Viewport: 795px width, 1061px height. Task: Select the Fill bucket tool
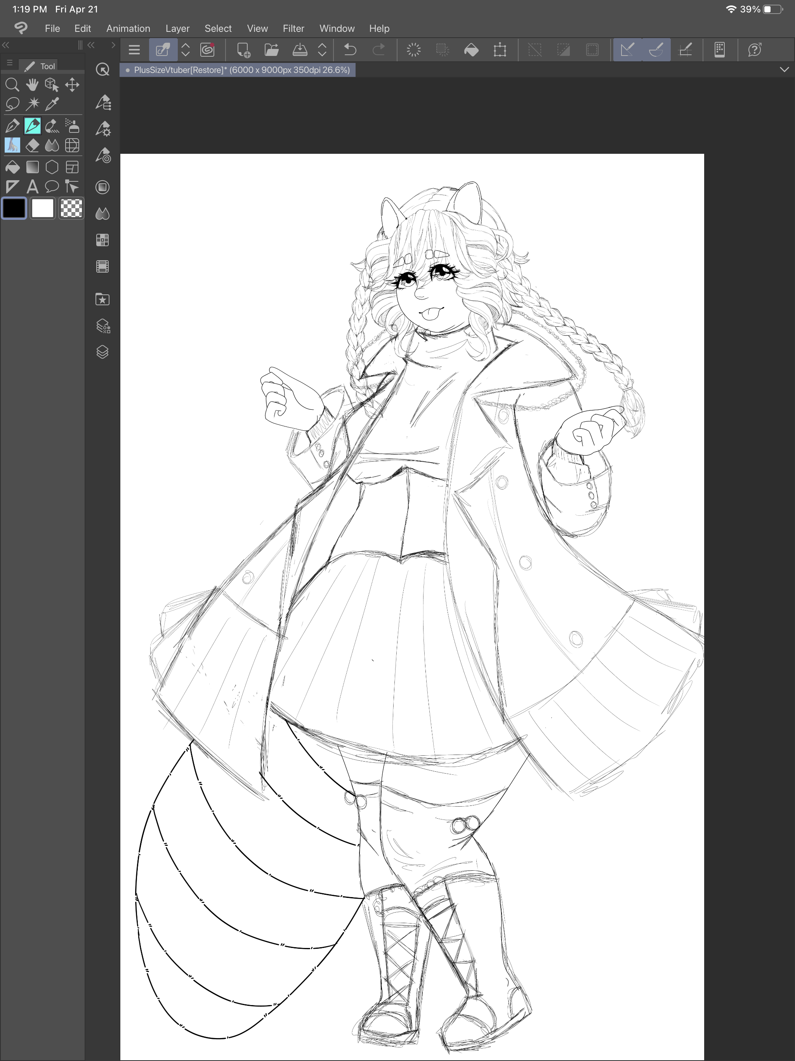[12, 167]
